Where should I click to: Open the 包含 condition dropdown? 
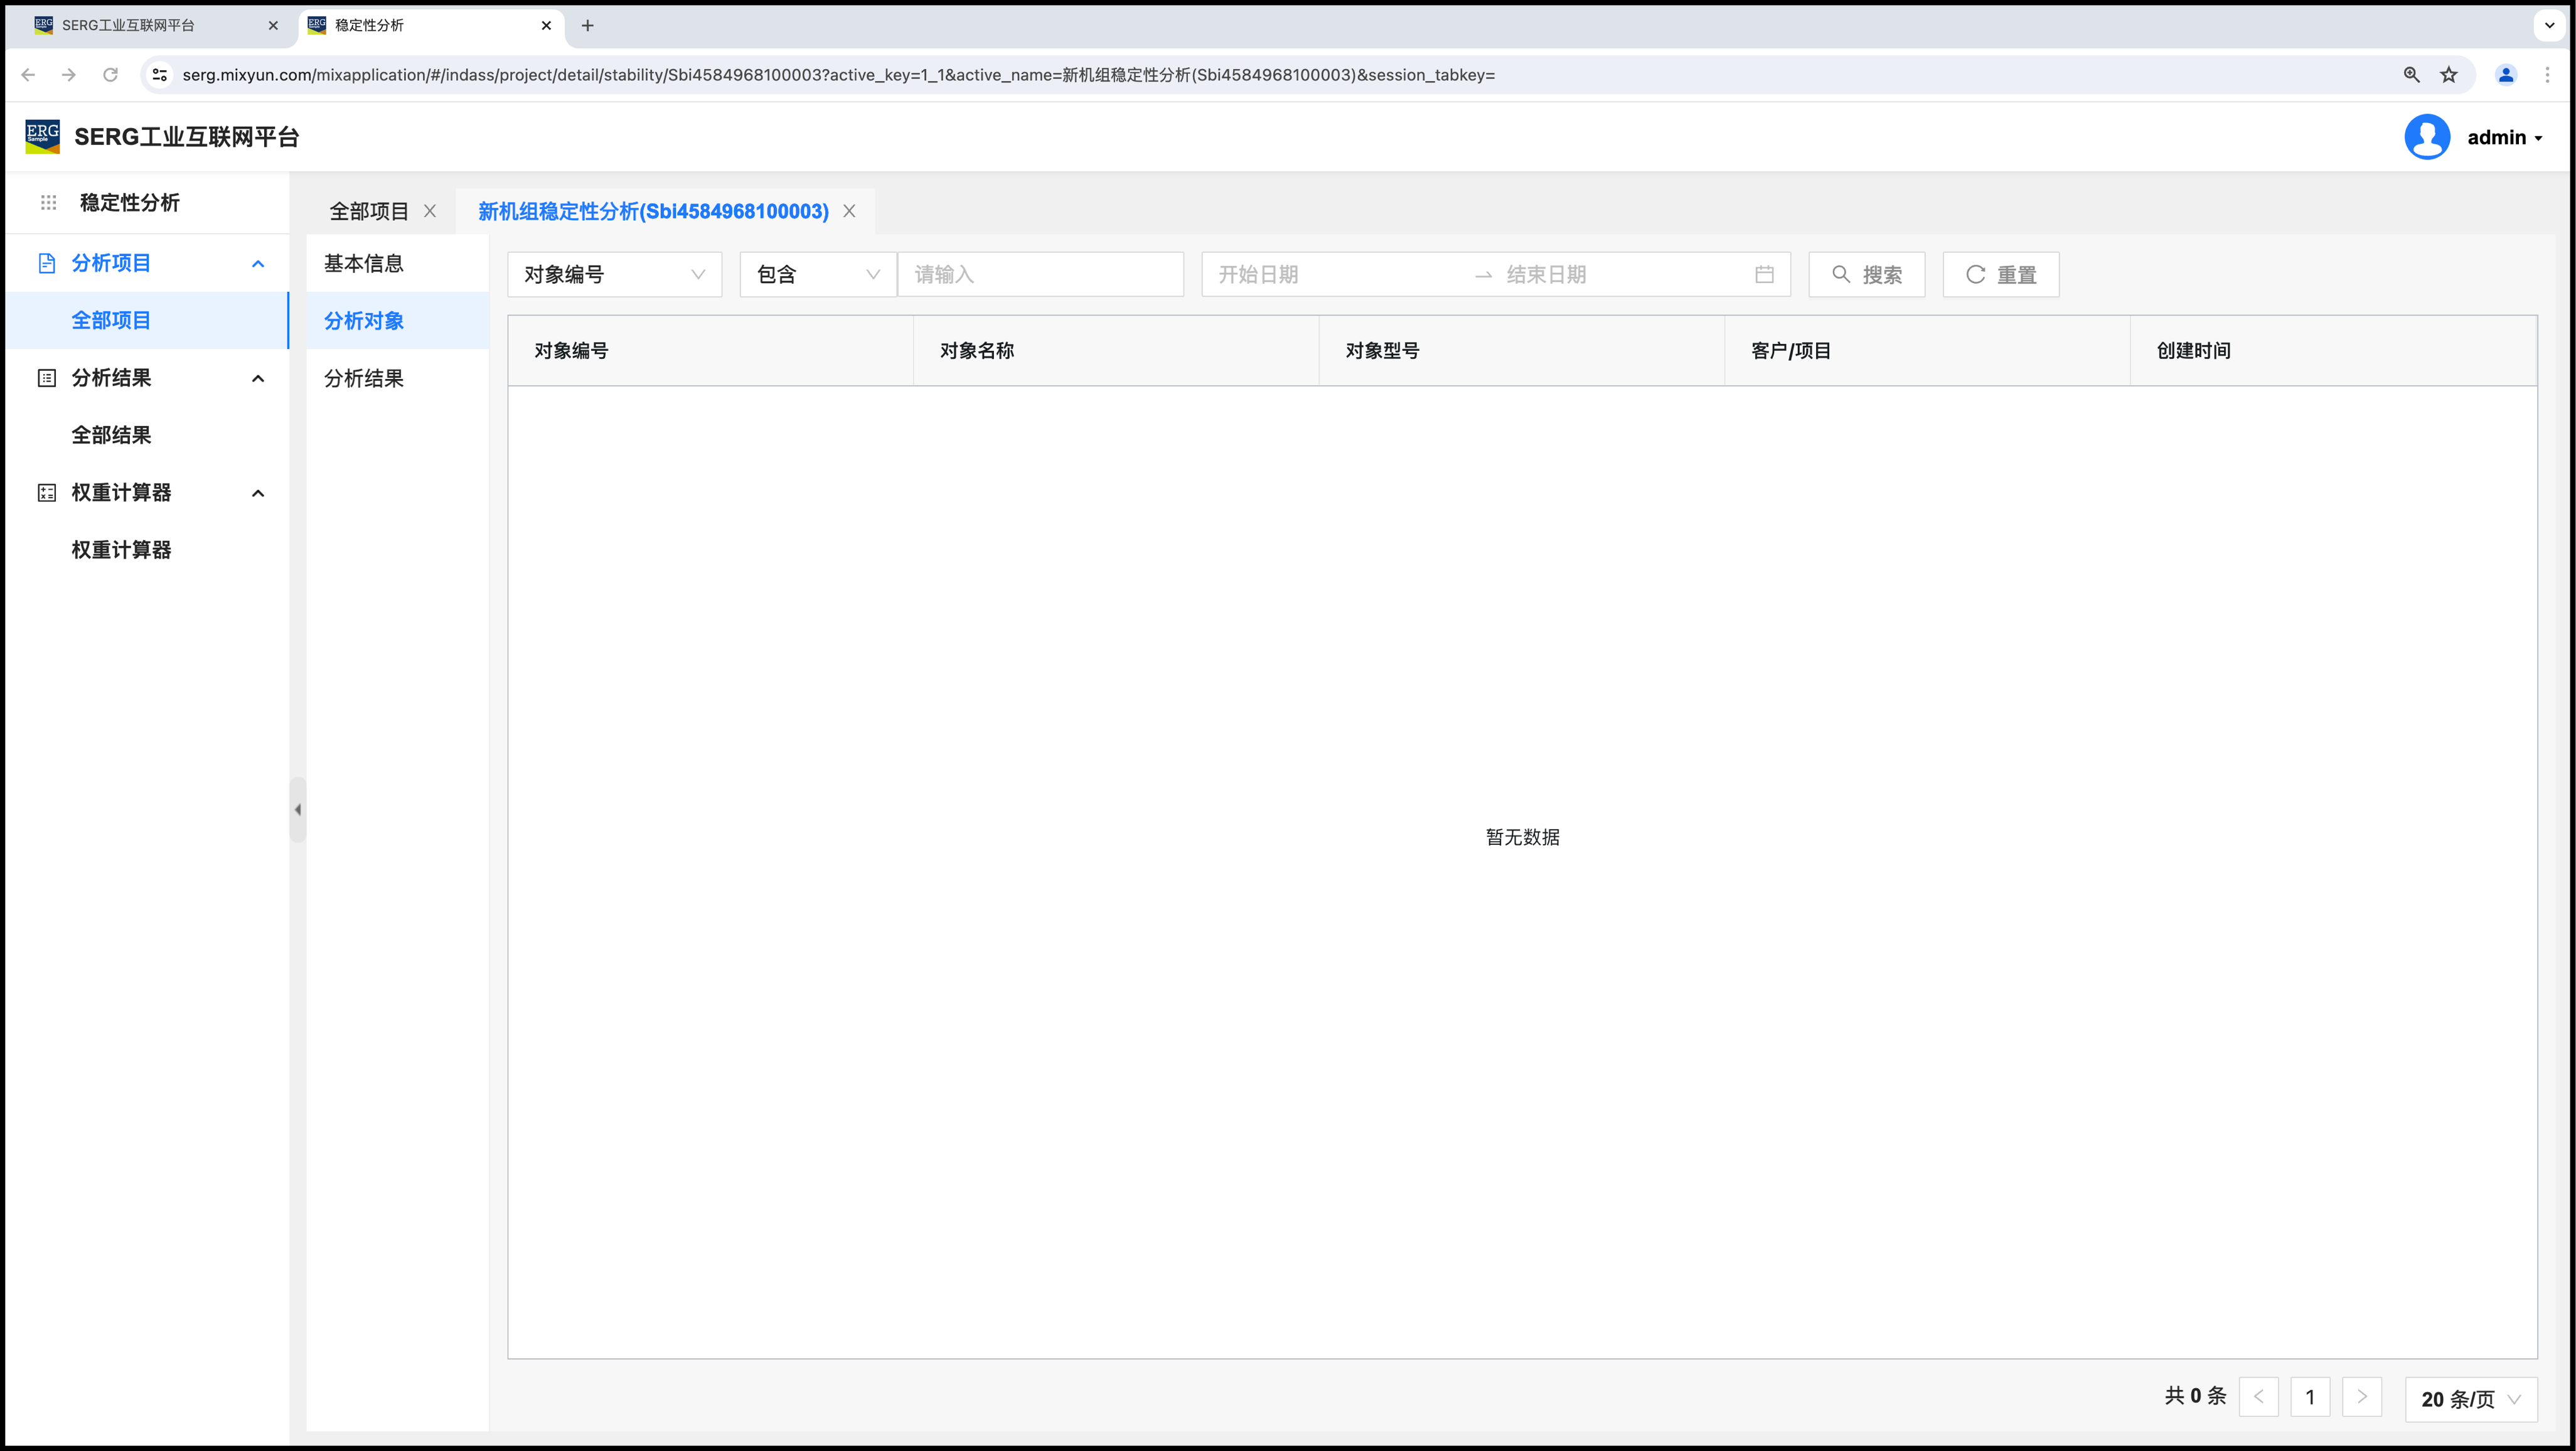(817, 274)
